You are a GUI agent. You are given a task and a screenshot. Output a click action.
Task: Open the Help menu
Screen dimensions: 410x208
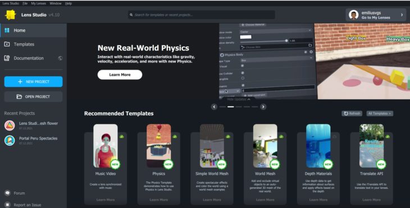click(69, 3)
